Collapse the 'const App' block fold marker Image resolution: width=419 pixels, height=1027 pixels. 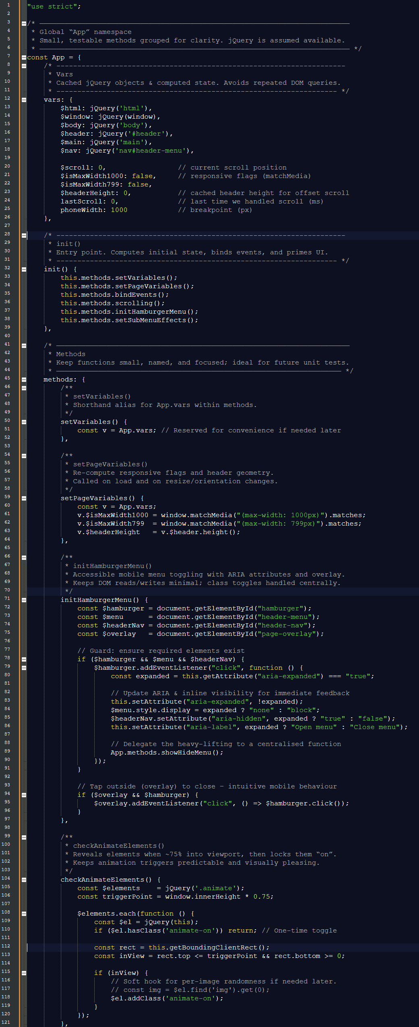pos(24,58)
